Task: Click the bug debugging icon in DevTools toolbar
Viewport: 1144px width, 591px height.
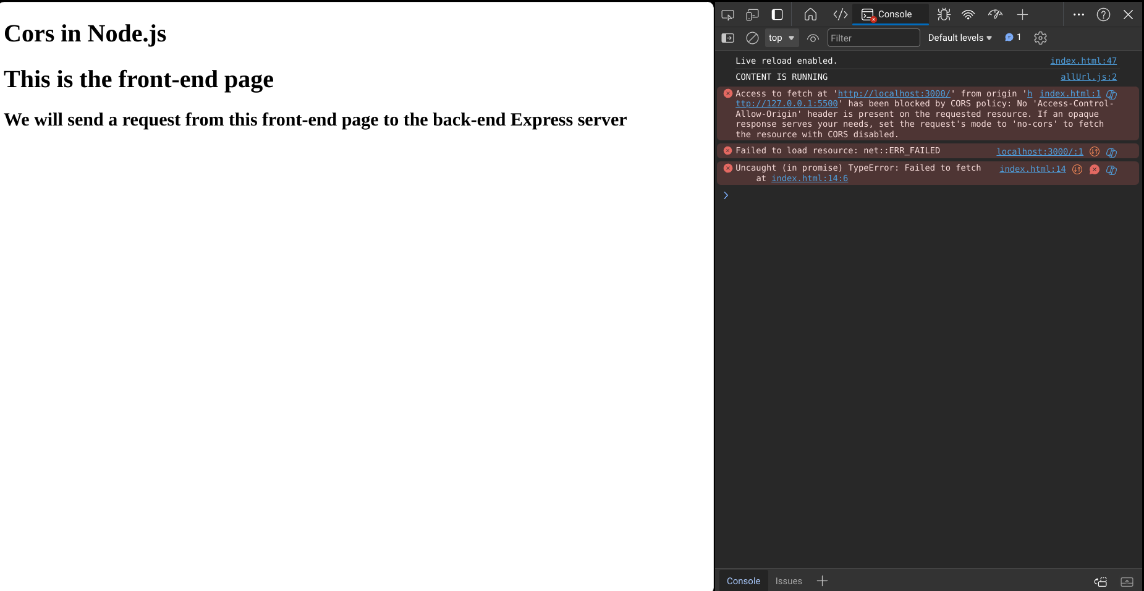Action: pos(943,14)
